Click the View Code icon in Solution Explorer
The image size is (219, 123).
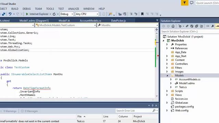click(x=208, y=26)
